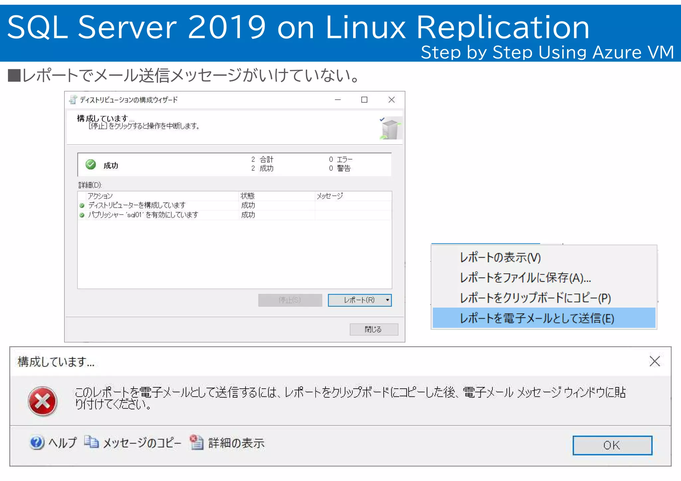
Task: Open the ヘルプ link in error dialog
Action: point(63,443)
